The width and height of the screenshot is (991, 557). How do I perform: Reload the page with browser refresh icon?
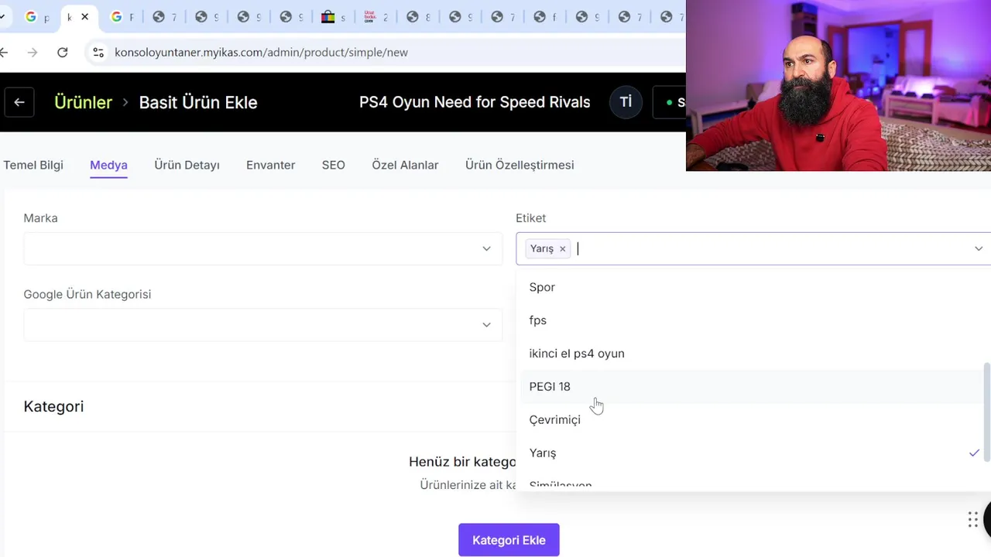tap(63, 53)
